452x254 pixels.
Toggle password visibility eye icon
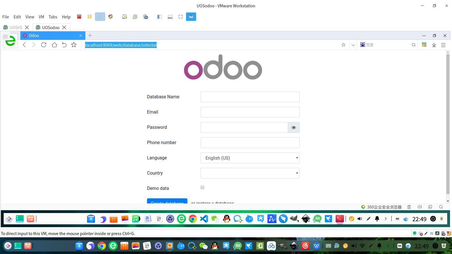tap(294, 127)
